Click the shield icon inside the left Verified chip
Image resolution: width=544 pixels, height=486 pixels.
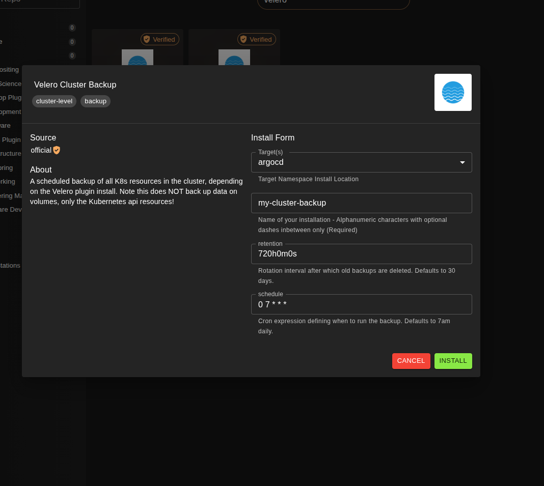pyautogui.click(x=147, y=39)
